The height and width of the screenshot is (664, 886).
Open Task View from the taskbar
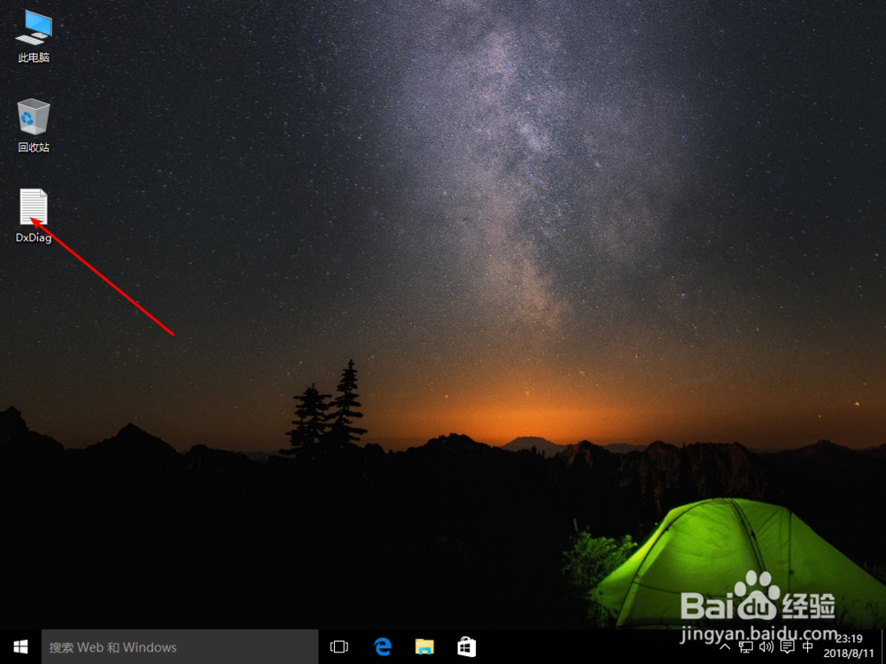[339, 647]
